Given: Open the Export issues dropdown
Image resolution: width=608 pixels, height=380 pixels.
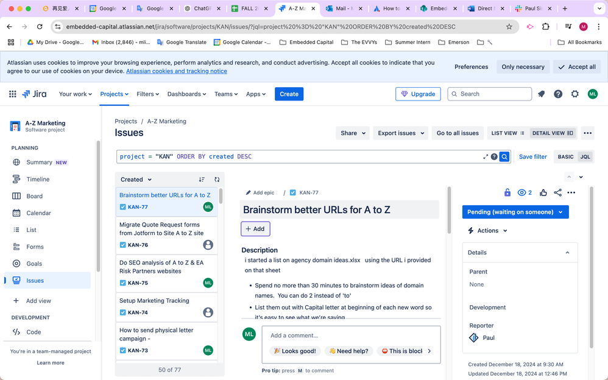Looking at the screenshot, I should [400, 133].
